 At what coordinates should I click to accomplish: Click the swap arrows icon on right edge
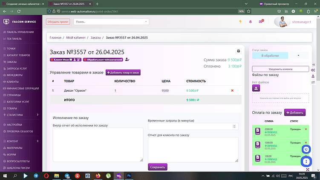click(313, 82)
